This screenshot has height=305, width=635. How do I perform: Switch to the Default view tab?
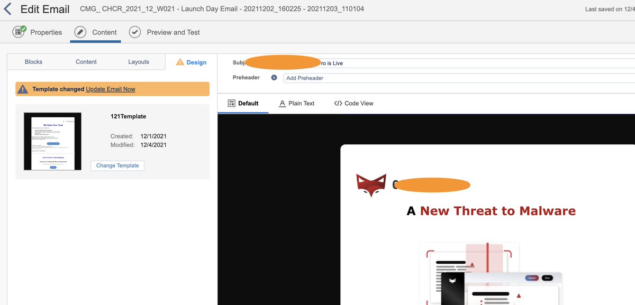[243, 103]
